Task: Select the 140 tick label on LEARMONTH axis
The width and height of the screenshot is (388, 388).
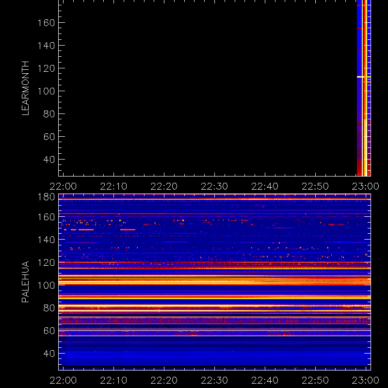Action: [x=46, y=46]
